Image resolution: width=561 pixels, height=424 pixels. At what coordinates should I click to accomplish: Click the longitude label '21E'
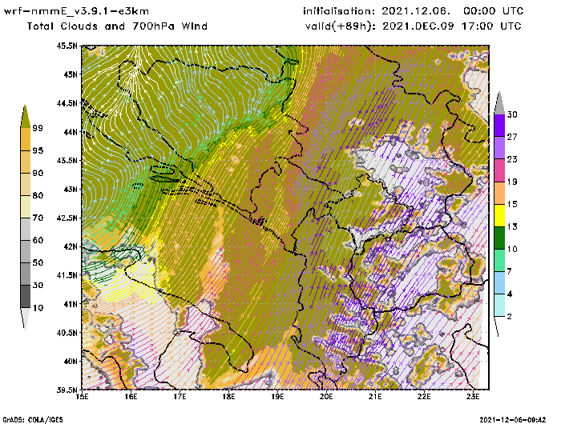click(375, 397)
